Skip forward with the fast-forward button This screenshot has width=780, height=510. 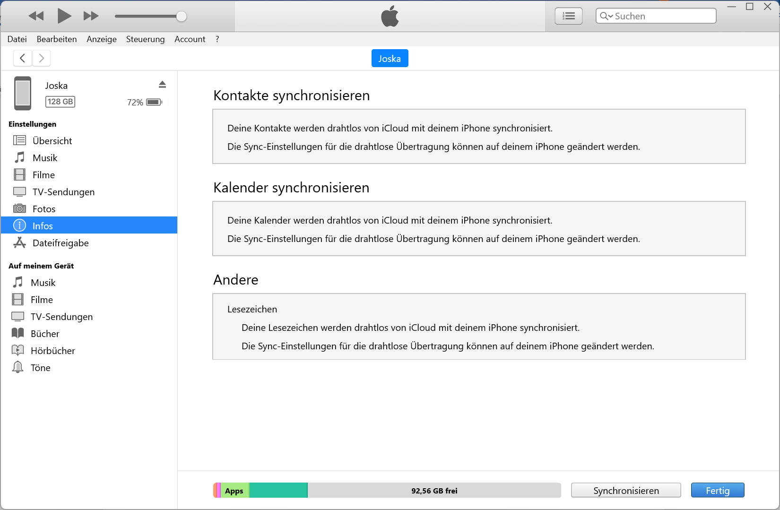(x=91, y=16)
